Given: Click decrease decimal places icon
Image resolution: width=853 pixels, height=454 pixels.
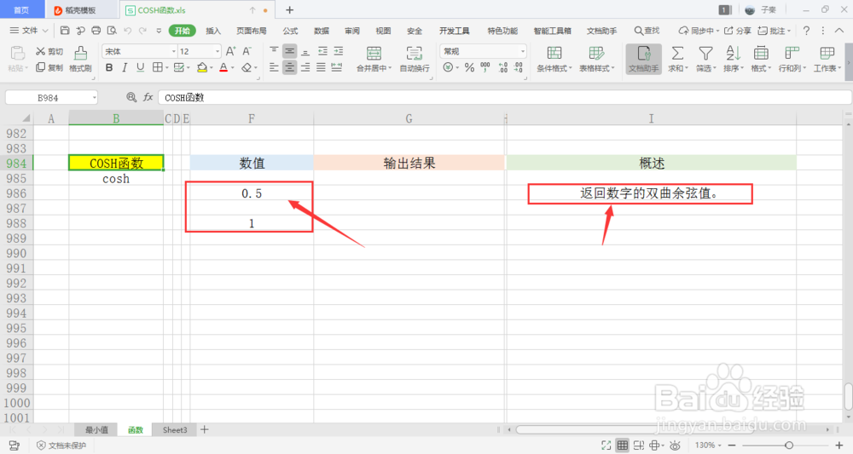Looking at the screenshot, I should pyautogui.click(x=519, y=67).
